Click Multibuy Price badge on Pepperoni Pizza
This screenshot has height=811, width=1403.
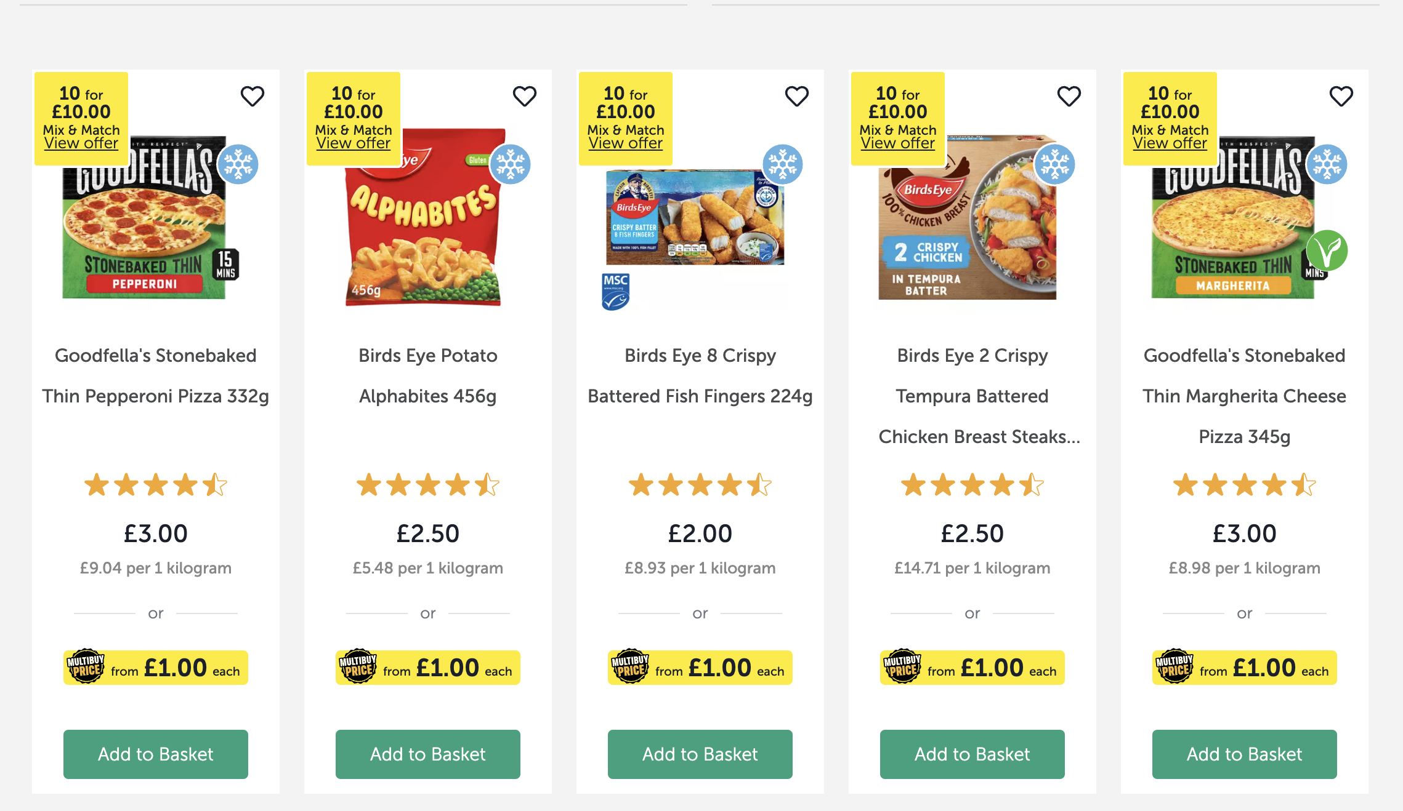coord(85,666)
